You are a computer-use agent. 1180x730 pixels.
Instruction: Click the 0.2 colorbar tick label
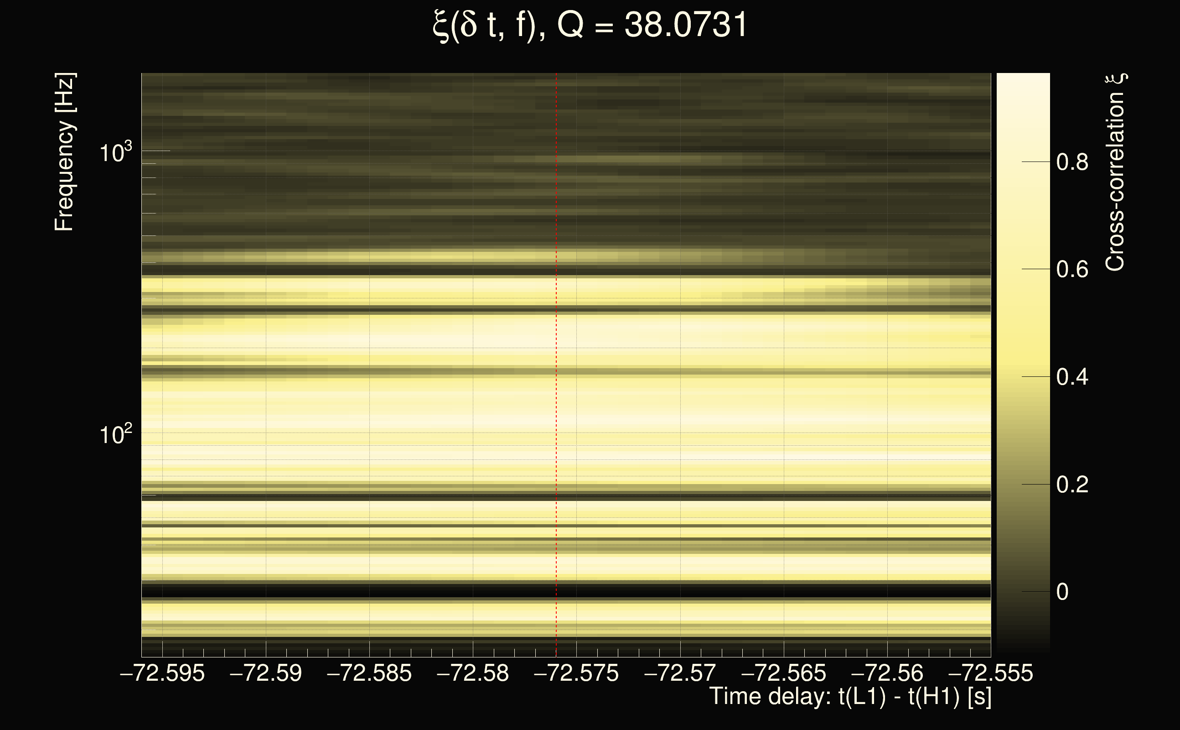[x=1072, y=484]
